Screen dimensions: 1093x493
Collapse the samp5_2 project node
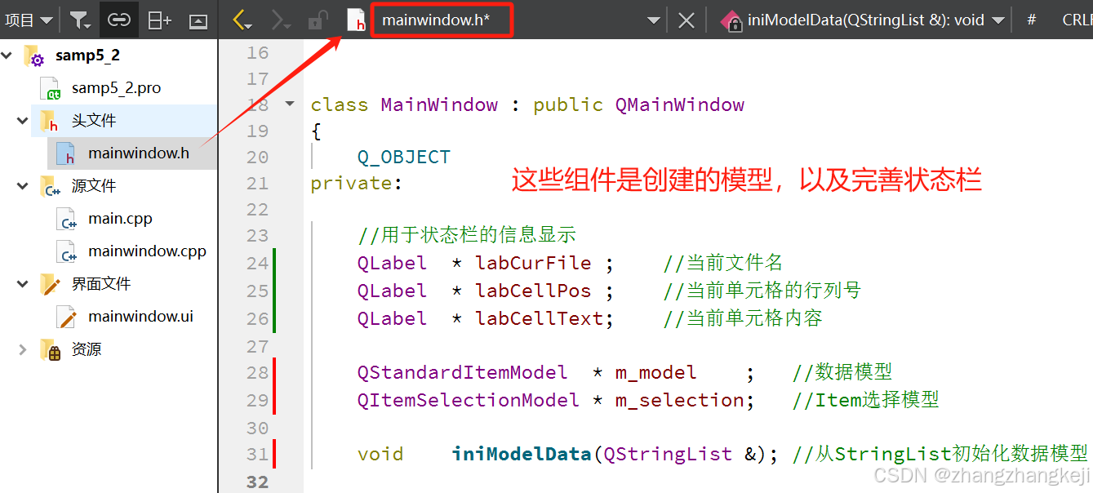(x=8, y=56)
